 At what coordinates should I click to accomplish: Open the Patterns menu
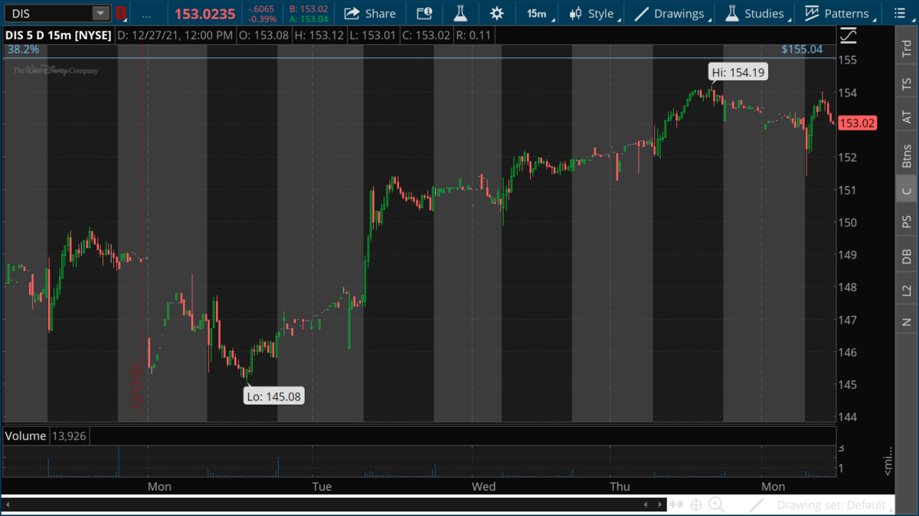point(838,13)
